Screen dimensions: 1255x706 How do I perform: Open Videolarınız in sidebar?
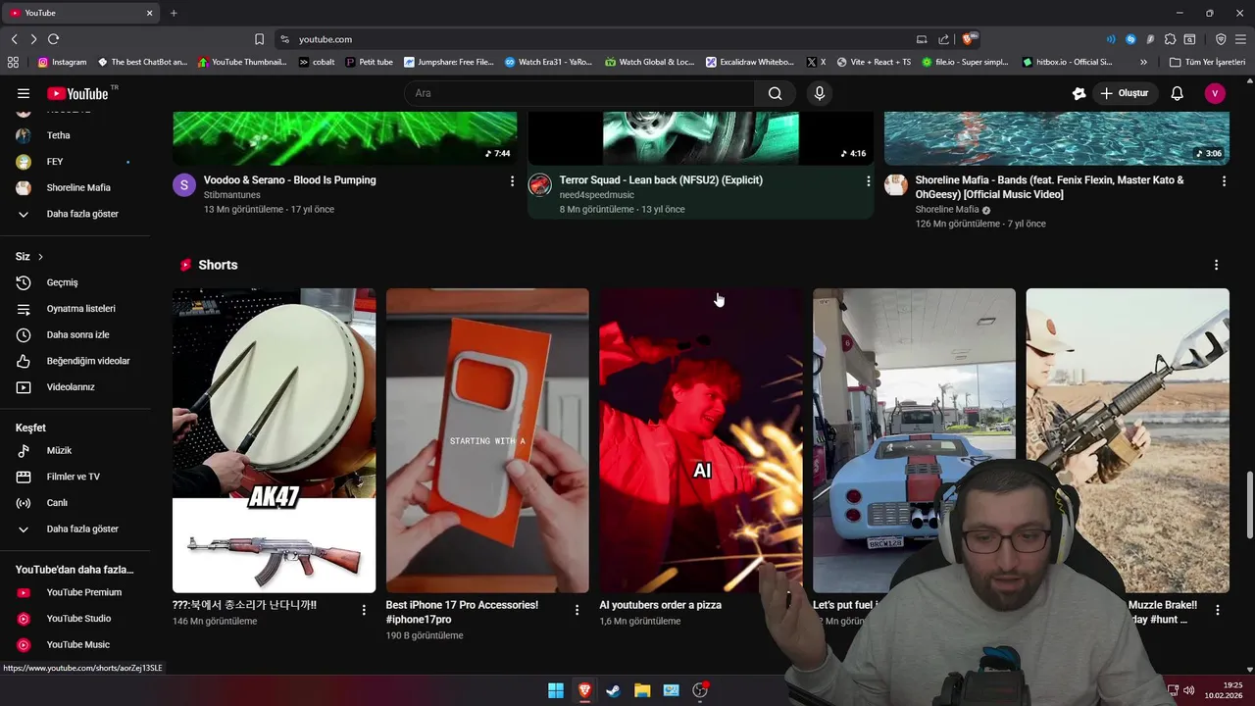75,387
